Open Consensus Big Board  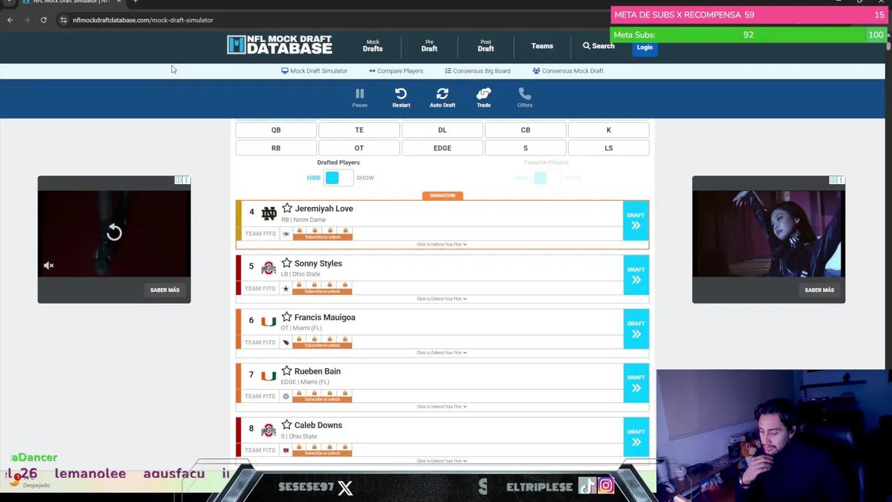(477, 71)
